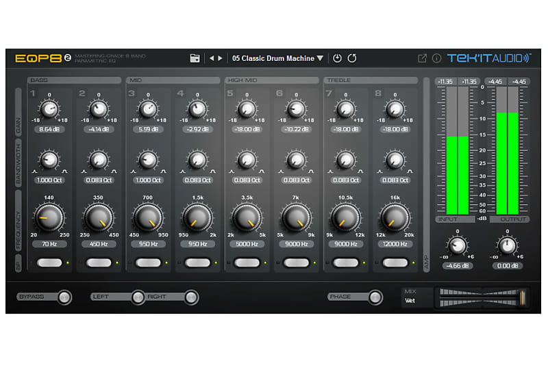
Task: Select the 8.64 dB gain value field
Action: (x=49, y=129)
